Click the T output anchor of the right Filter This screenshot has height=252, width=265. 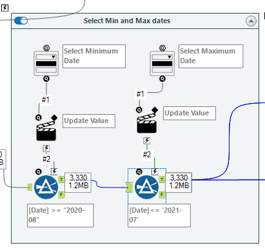coord(162,179)
